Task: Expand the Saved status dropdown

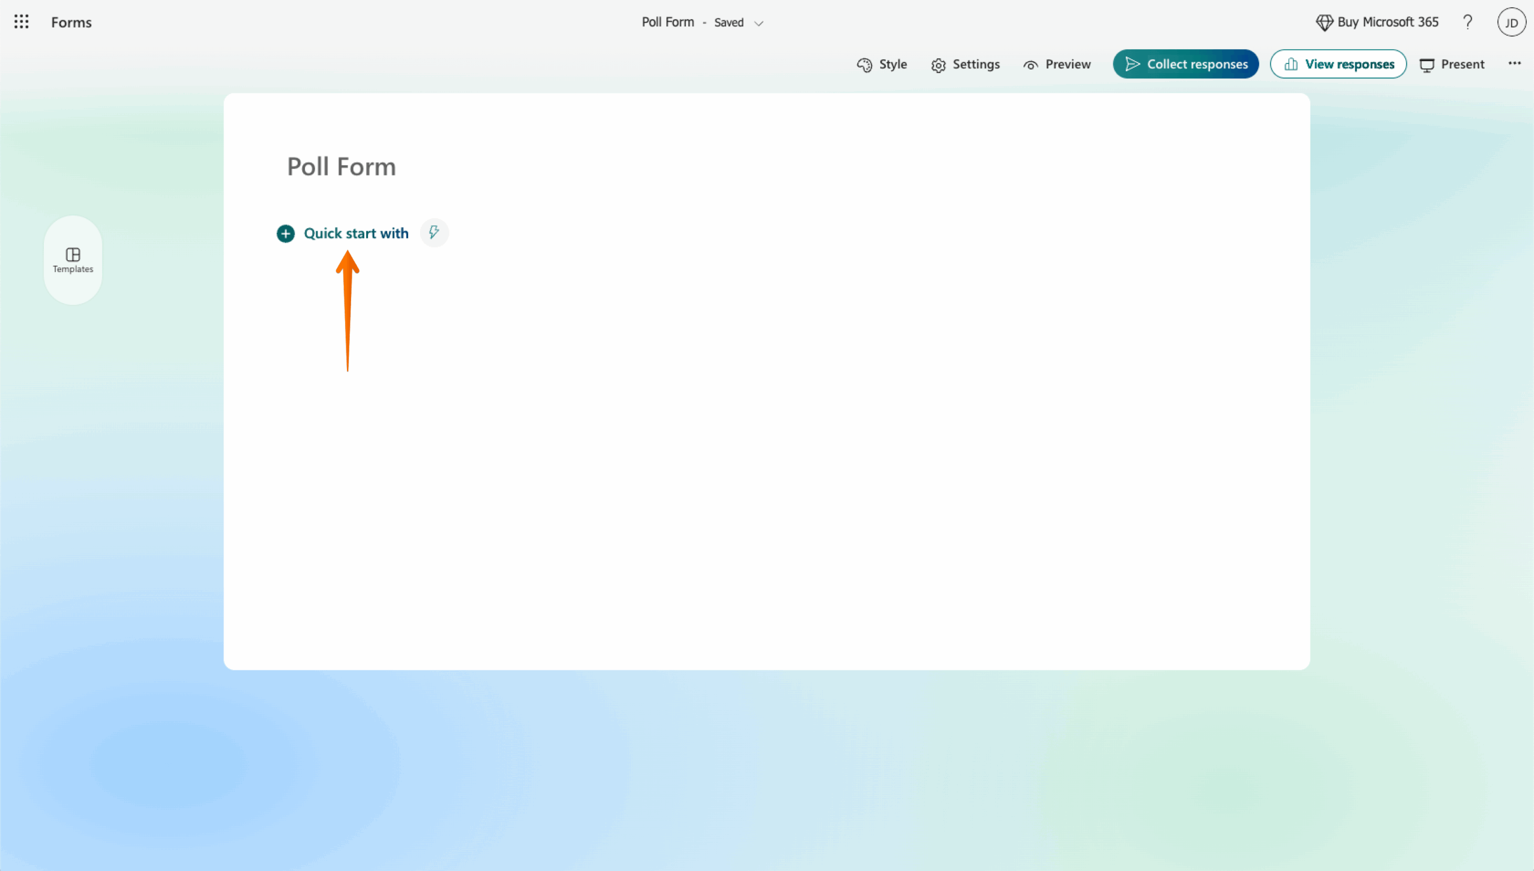Action: point(759,23)
